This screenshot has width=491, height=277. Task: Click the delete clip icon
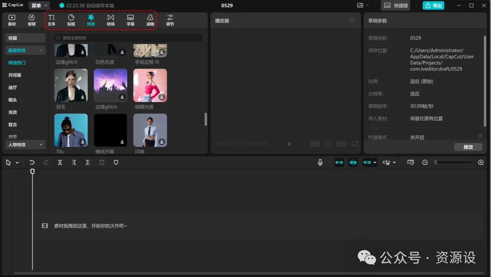(x=102, y=162)
